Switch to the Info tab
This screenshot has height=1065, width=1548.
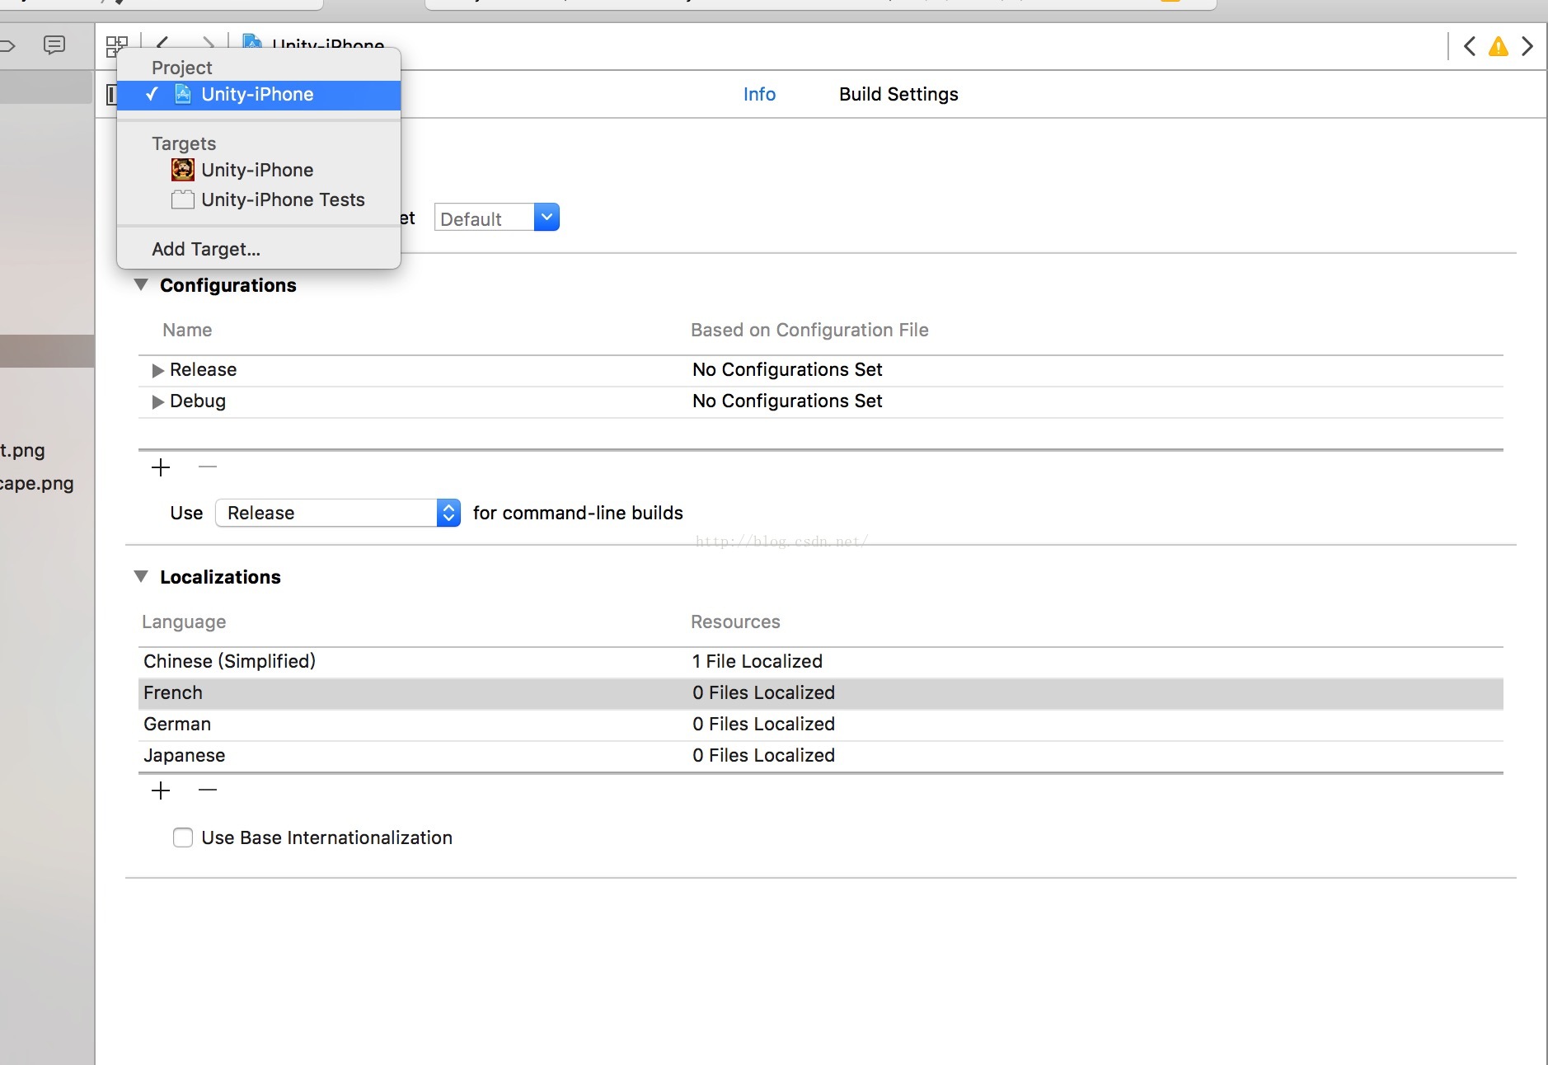pyautogui.click(x=759, y=94)
